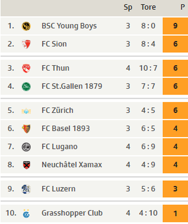This screenshot has width=188, height=224.
Task: Click the FC Luzern club logo
Action: pos(26,189)
